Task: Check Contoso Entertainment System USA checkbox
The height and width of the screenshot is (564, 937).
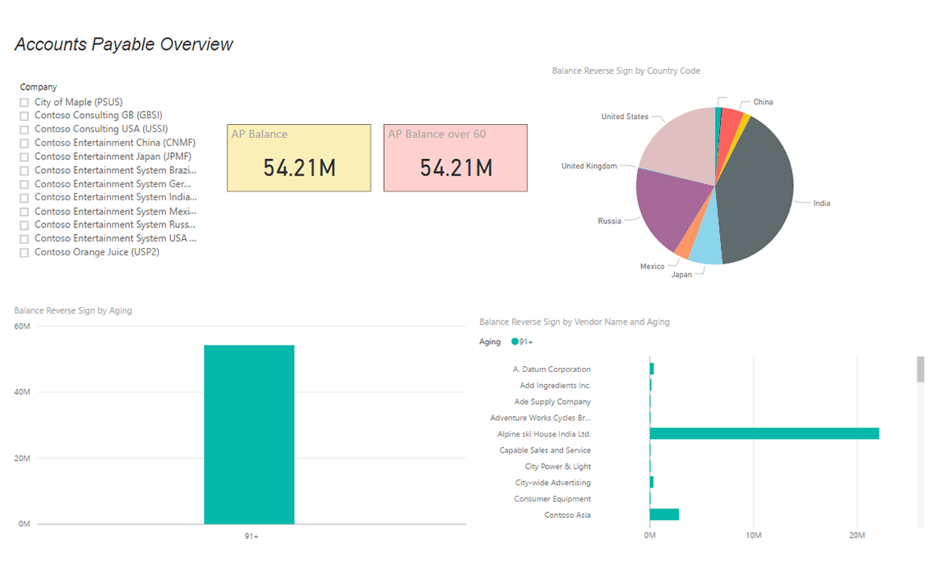Action: [x=24, y=239]
